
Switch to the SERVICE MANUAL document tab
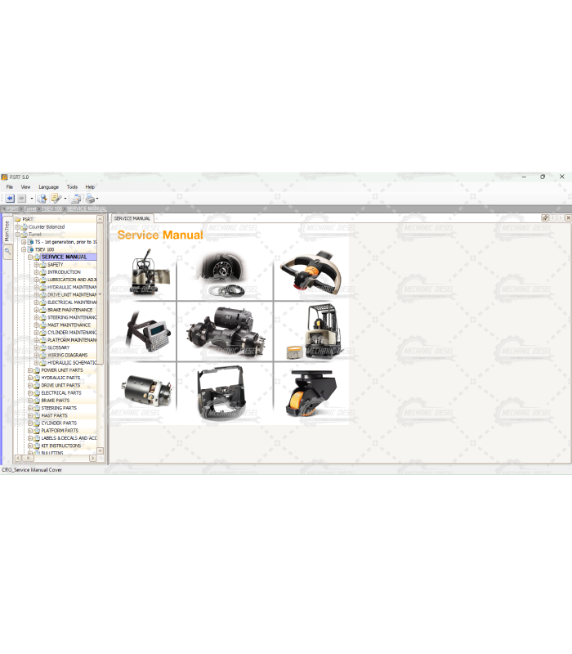132,219
